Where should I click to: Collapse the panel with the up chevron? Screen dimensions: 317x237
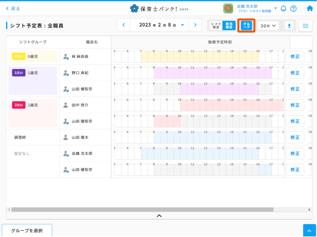[159, 216]
